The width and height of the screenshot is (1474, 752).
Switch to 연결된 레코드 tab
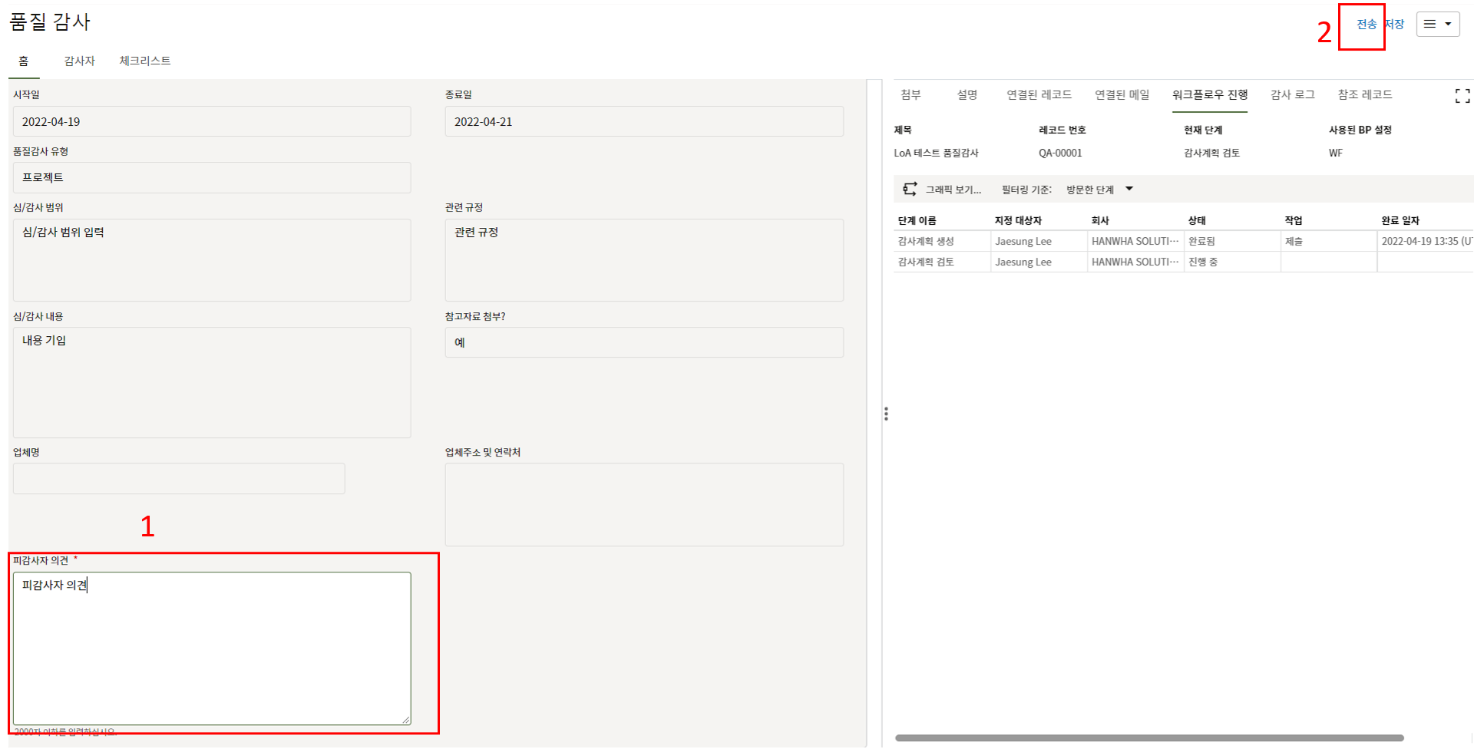point(1039,94)
